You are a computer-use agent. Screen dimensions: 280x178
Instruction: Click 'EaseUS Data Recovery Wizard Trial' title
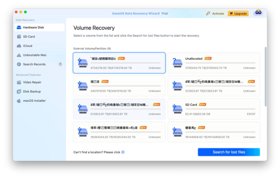[140, 13]
